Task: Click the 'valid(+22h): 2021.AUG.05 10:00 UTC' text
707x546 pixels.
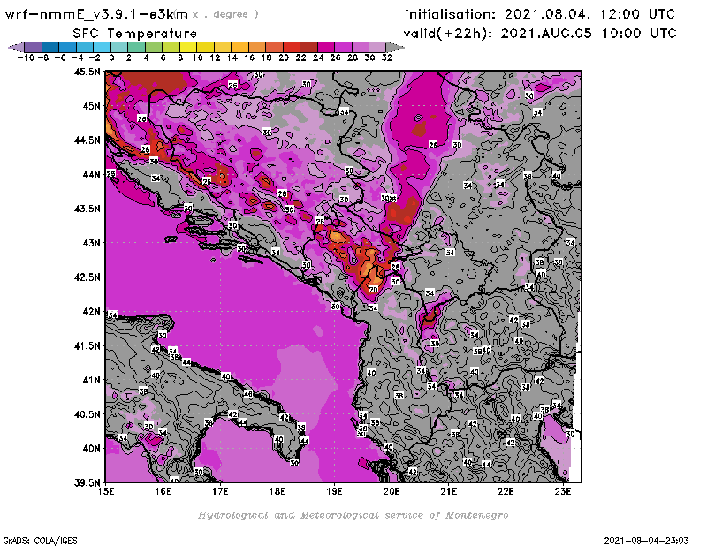Action: pos(540,33)
